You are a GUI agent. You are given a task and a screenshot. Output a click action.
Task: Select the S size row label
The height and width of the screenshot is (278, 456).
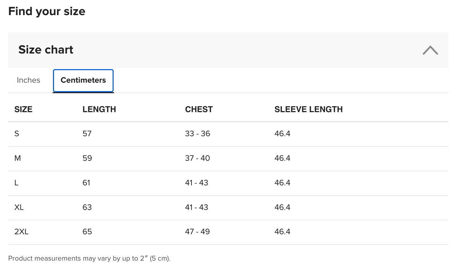click(17, 133)
